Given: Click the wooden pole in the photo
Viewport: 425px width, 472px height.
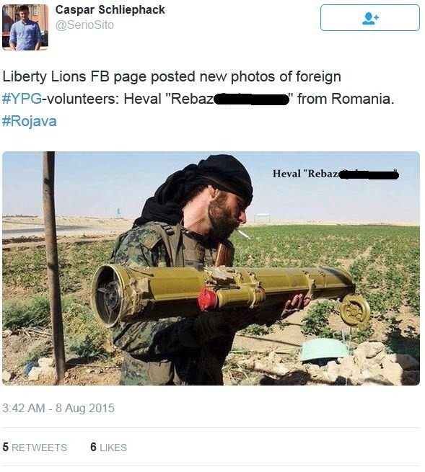Looking at the screenshot, I should click(x=53, y=267).
